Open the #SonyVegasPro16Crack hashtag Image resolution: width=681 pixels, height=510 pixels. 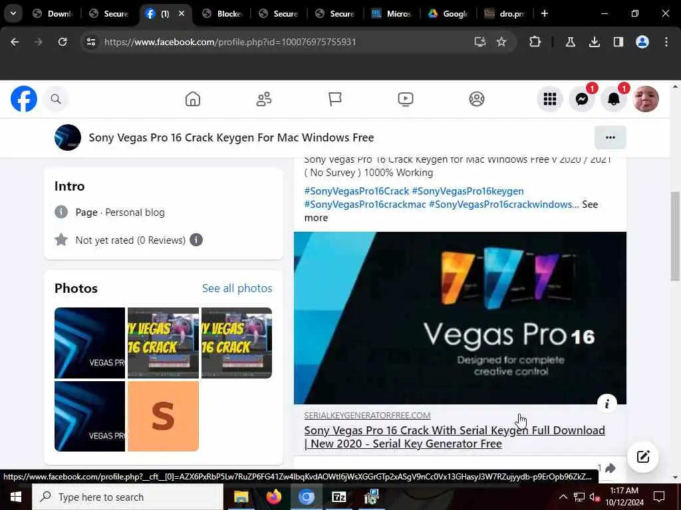pyautogui.click(x=356, y=191)
